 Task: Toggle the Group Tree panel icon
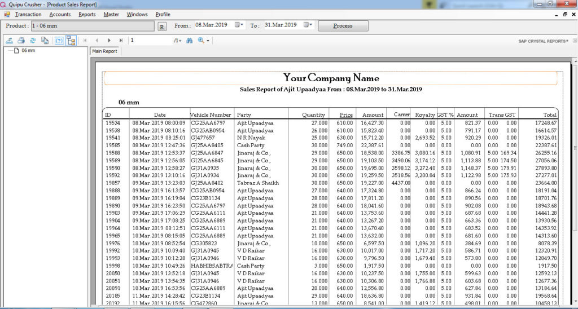[x=71, y=41]
